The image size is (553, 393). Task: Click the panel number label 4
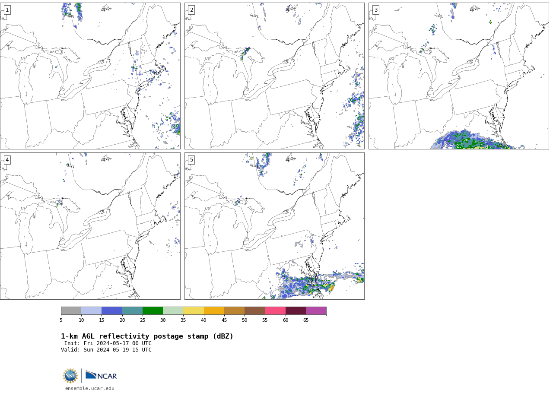7,160
